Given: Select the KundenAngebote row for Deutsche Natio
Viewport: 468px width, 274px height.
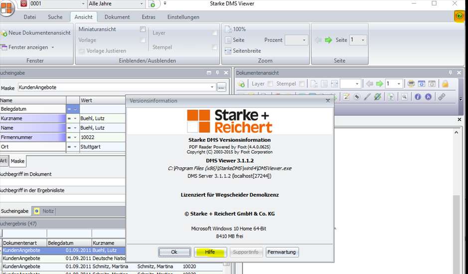Looking at the screenshot, I should 64,258.
